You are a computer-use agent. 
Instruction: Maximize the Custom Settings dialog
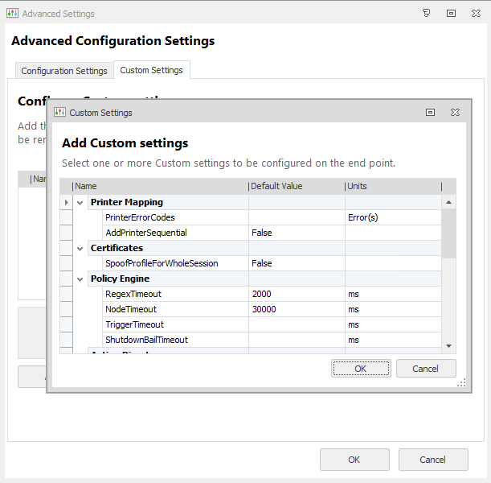tap(431, 113)
